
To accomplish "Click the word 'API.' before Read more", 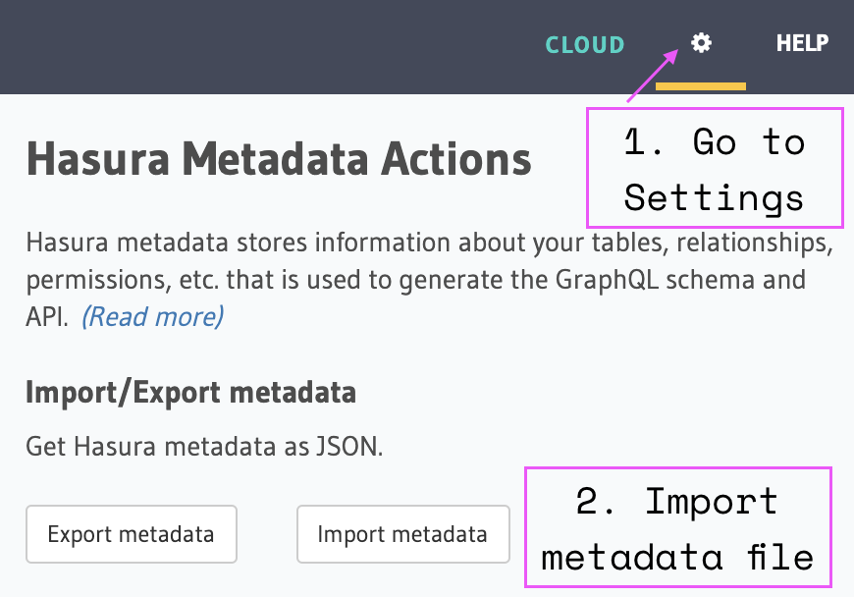I will 47,316.
